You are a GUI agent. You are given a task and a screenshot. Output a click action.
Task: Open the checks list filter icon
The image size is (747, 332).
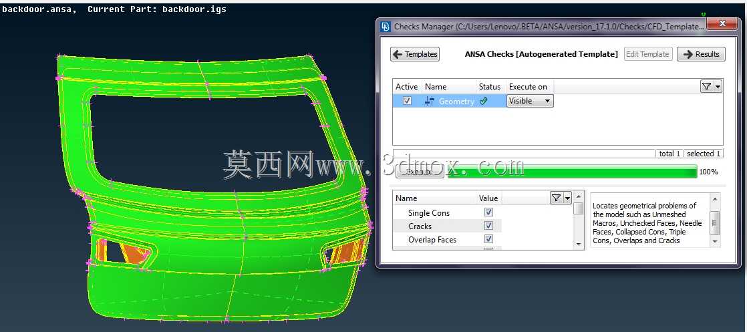[x=706, y=86]
